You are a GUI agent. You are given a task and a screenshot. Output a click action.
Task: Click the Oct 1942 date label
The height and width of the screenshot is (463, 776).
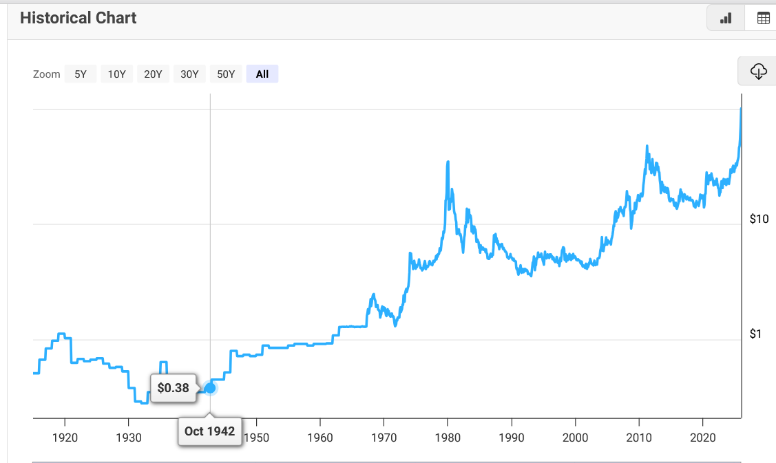210,432
